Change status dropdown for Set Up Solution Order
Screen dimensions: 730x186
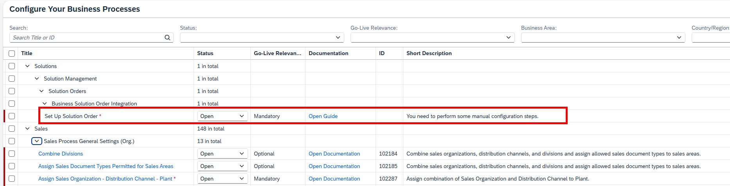(222, 116)
